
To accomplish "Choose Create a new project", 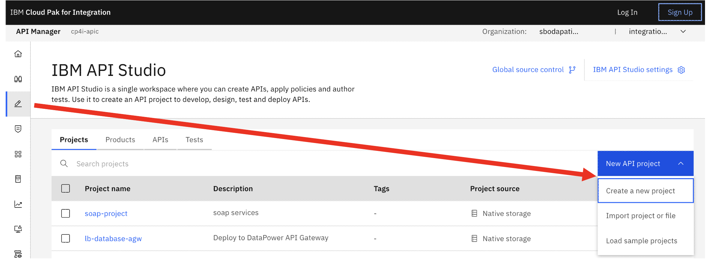I will pyautogui.click(x=645, y=191).
